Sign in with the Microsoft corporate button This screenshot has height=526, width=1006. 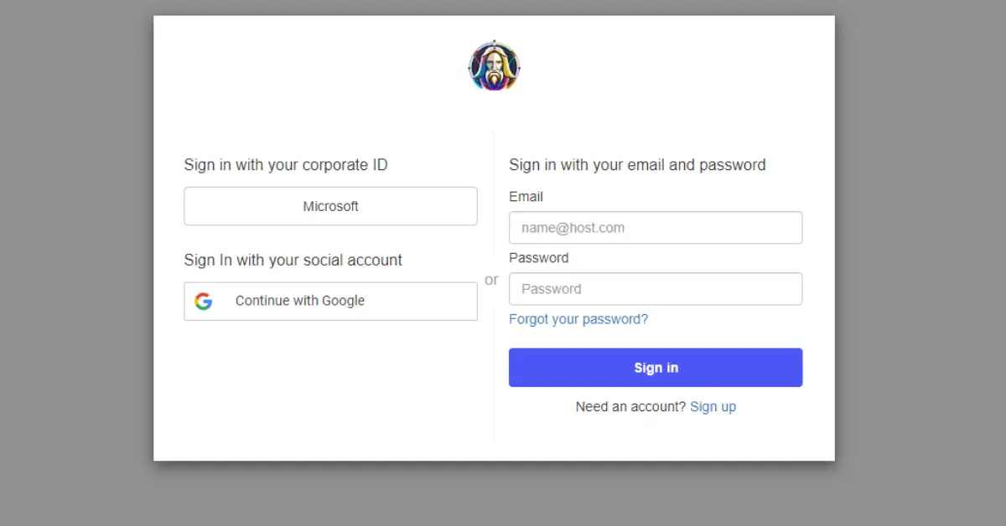coord(330,206)
